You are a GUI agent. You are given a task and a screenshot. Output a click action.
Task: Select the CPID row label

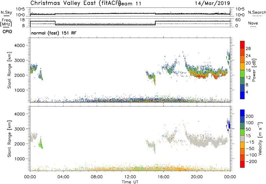point(7,32)
